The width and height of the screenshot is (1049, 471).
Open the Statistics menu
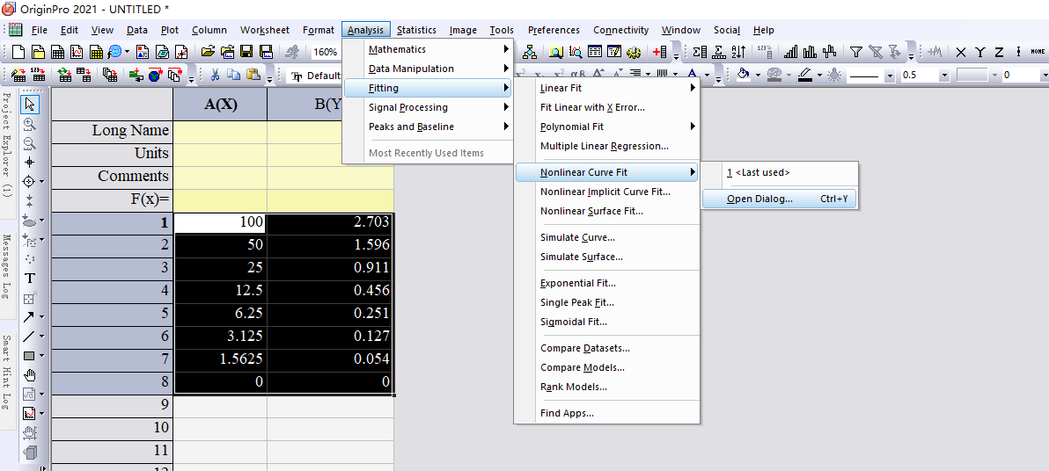pyautogui.click(x=416, y=30)
